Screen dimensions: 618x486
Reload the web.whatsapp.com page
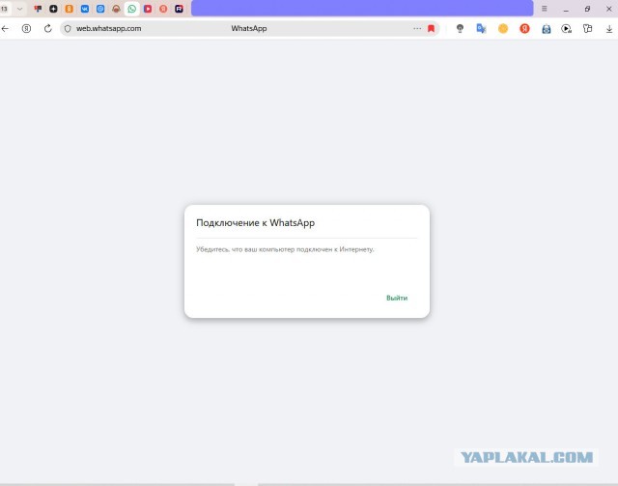(x=47, y=28)
